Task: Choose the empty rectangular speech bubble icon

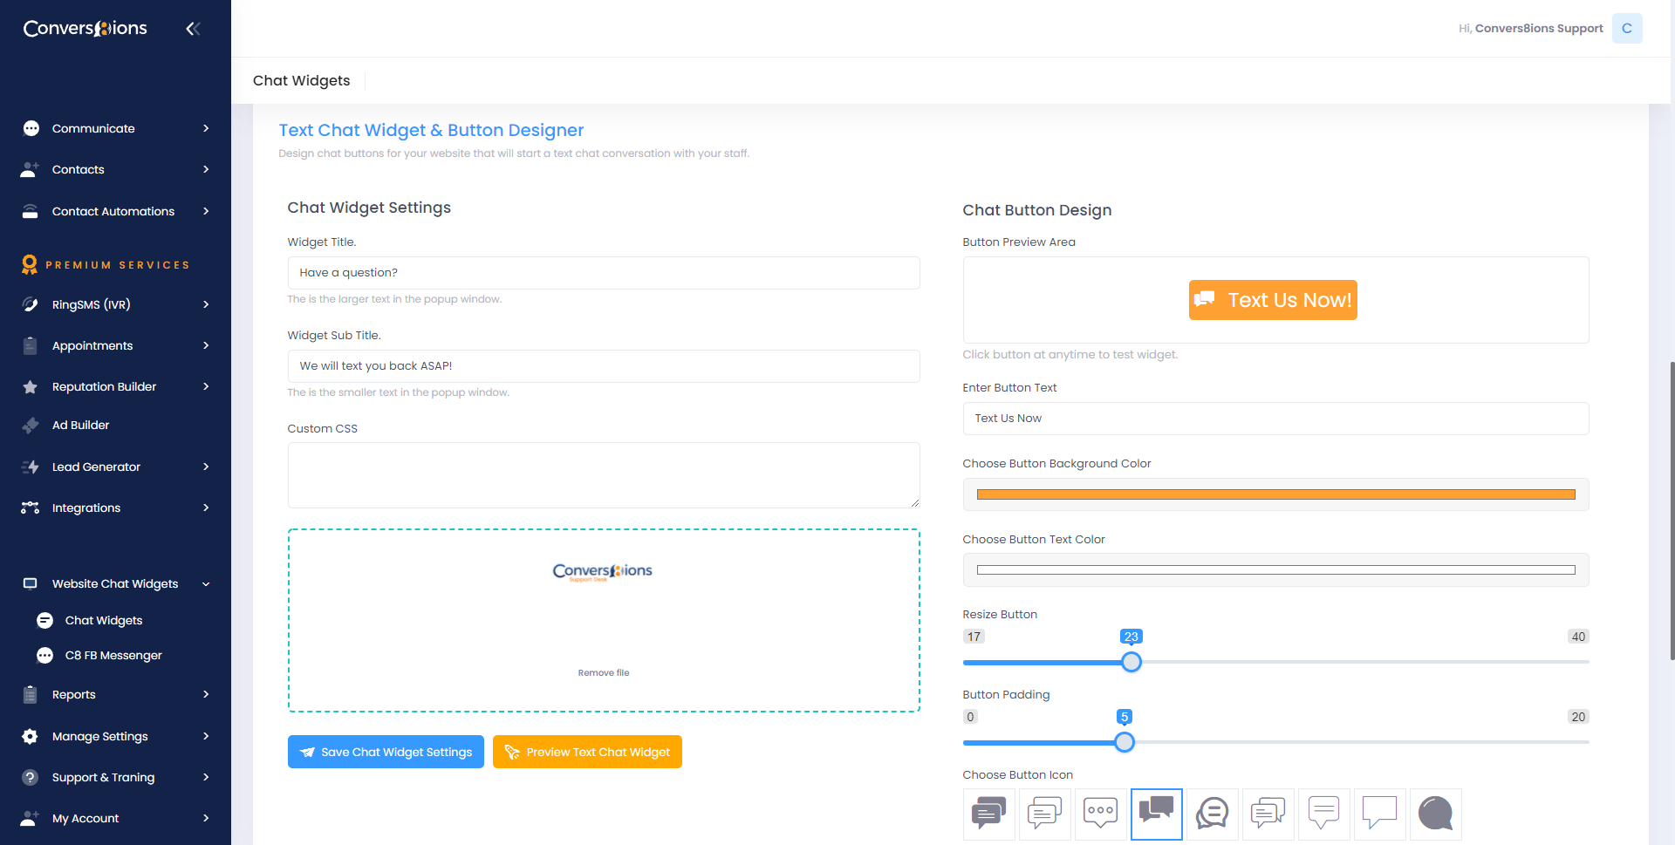Action: click(x=1379, y=813)
